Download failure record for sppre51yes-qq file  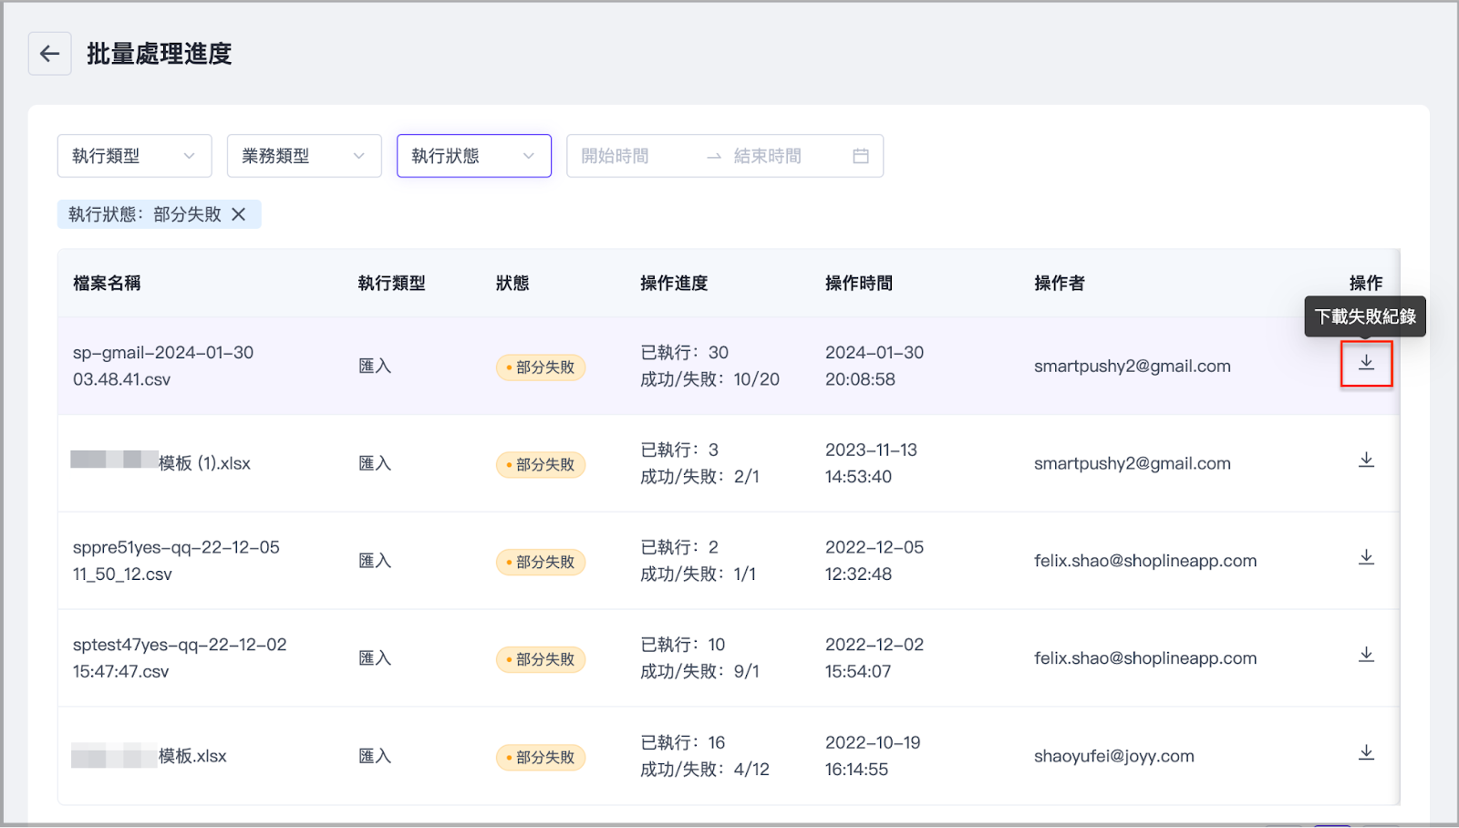coord(1366,557)
